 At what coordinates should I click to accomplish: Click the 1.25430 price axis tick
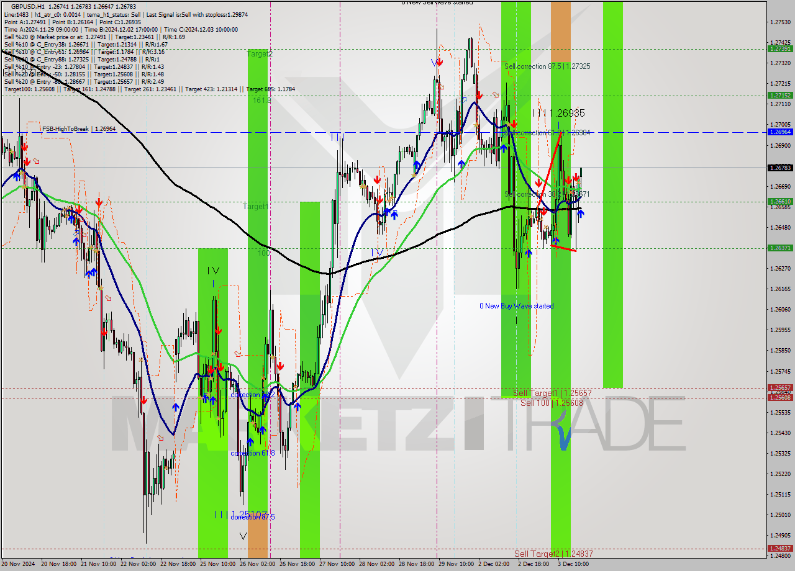tap(780, 433)
